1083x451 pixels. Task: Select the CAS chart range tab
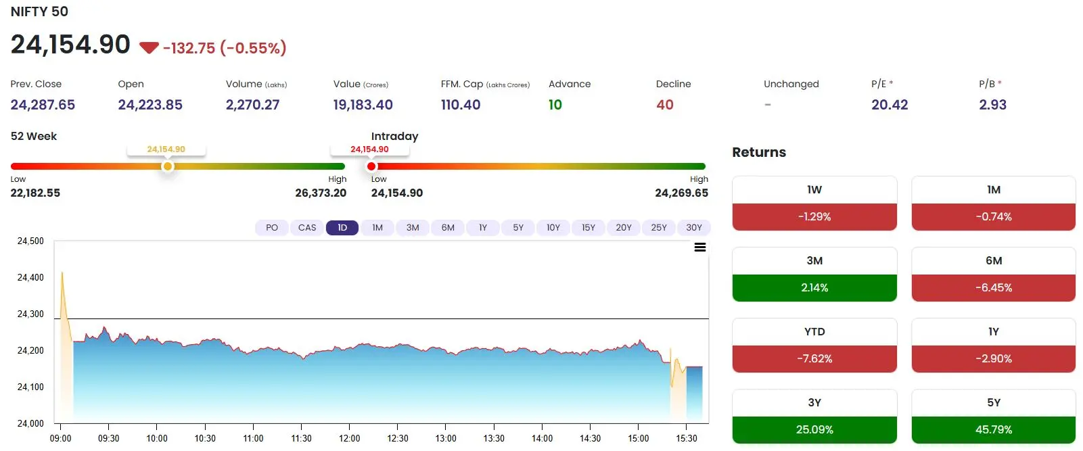pos(307,228)
